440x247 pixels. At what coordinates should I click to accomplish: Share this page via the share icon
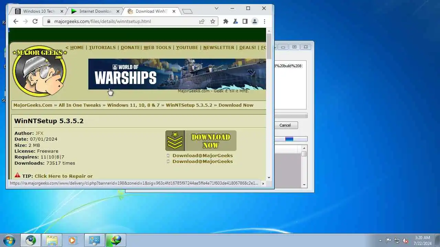click(202, 21)
